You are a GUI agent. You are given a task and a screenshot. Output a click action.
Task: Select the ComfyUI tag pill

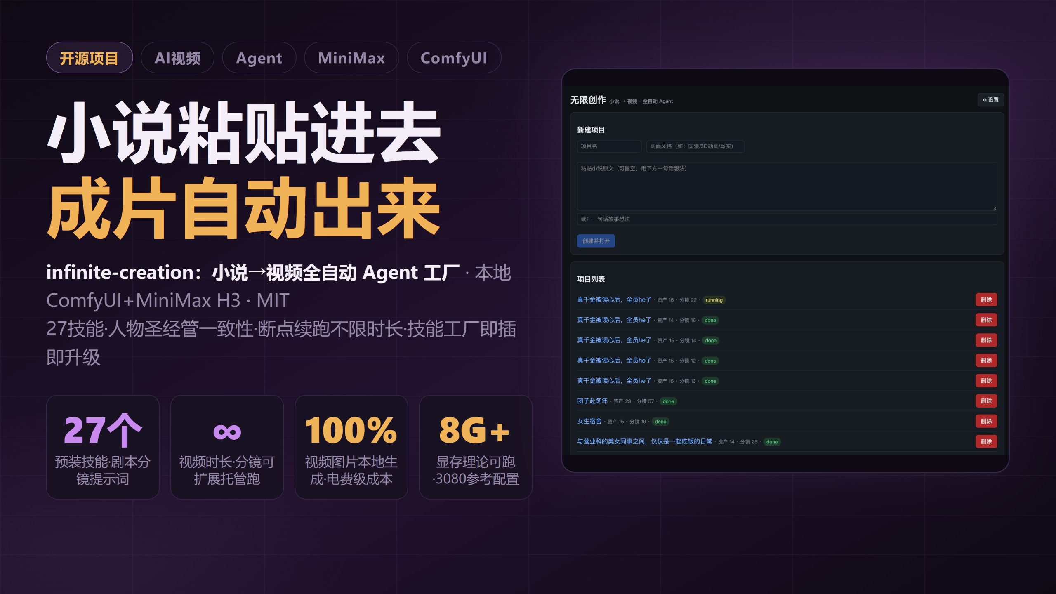tap(454, 58)
